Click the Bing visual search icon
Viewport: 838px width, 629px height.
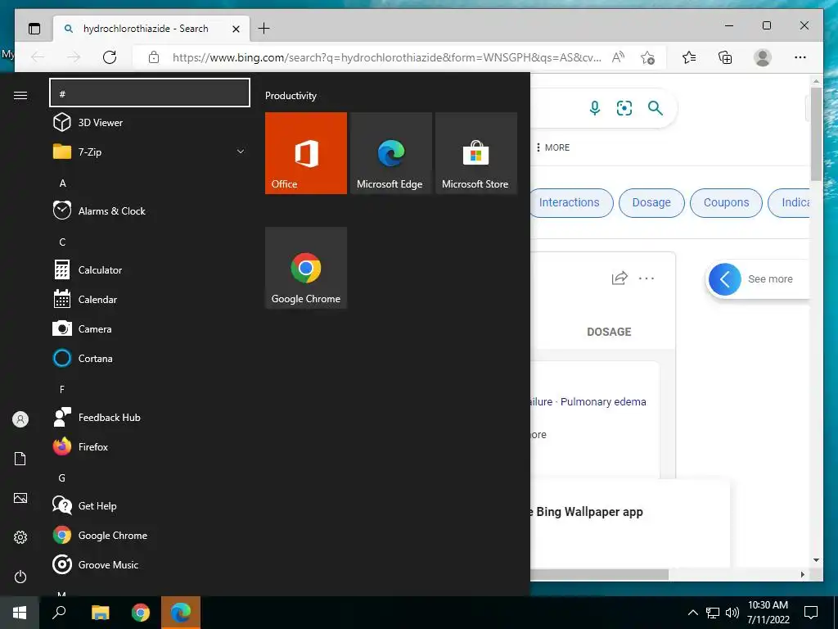tap(624, 108)
